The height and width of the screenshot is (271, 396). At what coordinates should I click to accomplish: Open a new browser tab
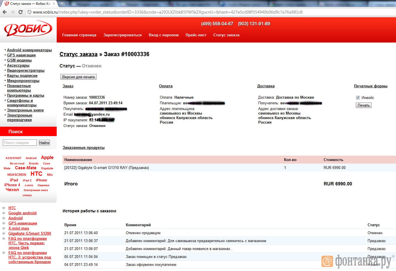[x=62, y=4]
